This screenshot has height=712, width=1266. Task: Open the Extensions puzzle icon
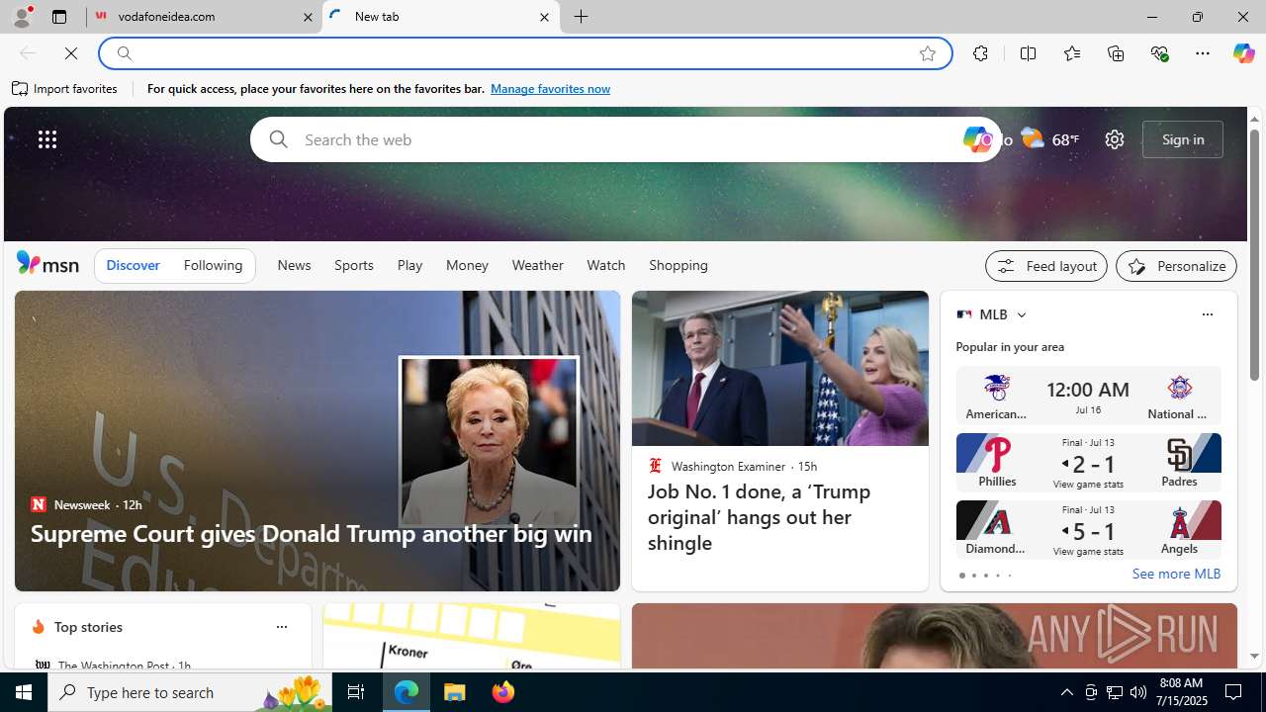pyautogui.click(x=980, y=53)
